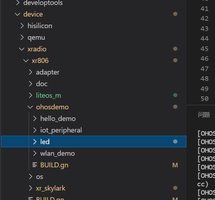
Task: Click editor line number 49
Action: click(204, 89)
